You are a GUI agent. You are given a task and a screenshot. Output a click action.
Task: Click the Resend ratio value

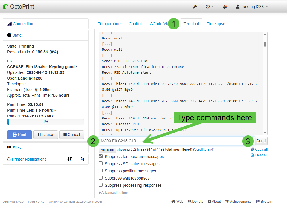coord(45,52)
